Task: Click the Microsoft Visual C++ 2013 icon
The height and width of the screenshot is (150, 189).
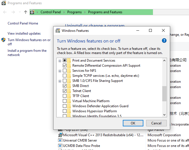Action: click(60, 135)
